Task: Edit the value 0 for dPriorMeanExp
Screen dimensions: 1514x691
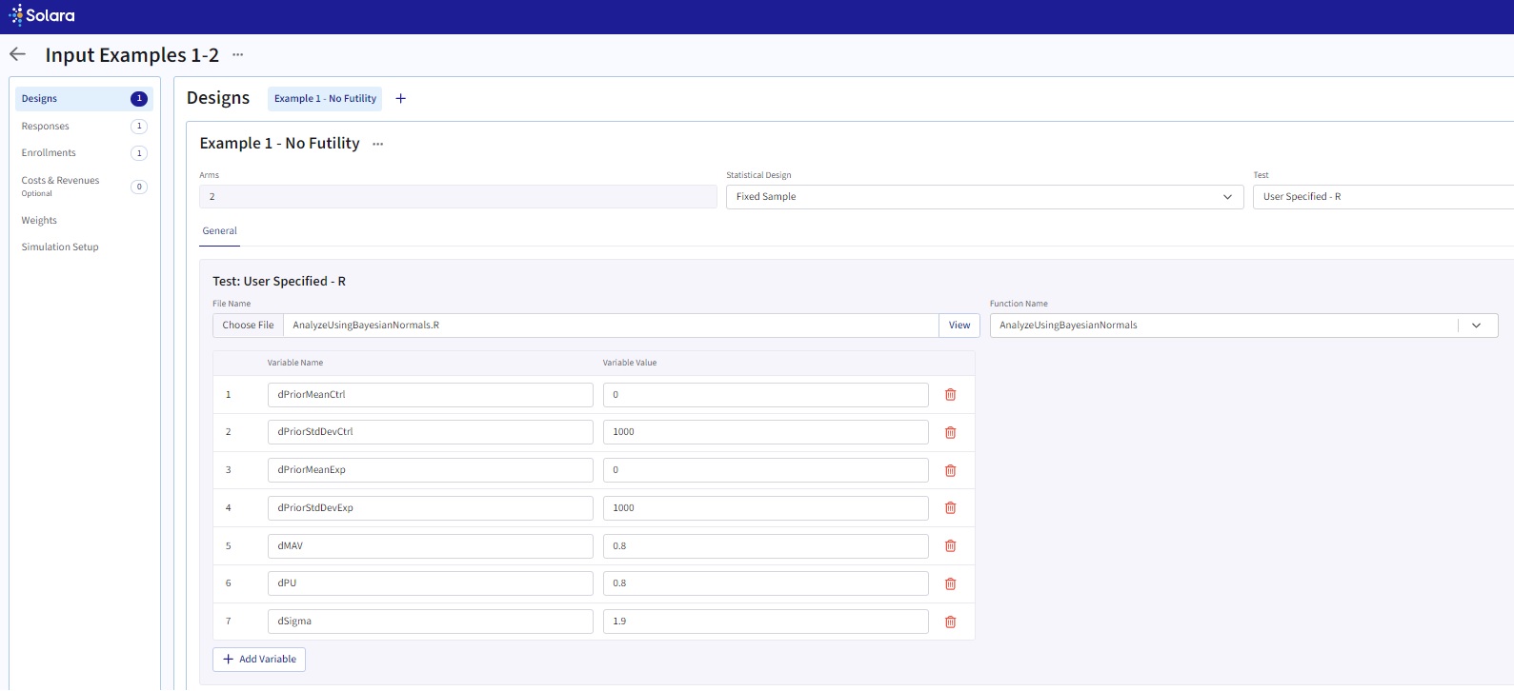Action: [766, 470]
